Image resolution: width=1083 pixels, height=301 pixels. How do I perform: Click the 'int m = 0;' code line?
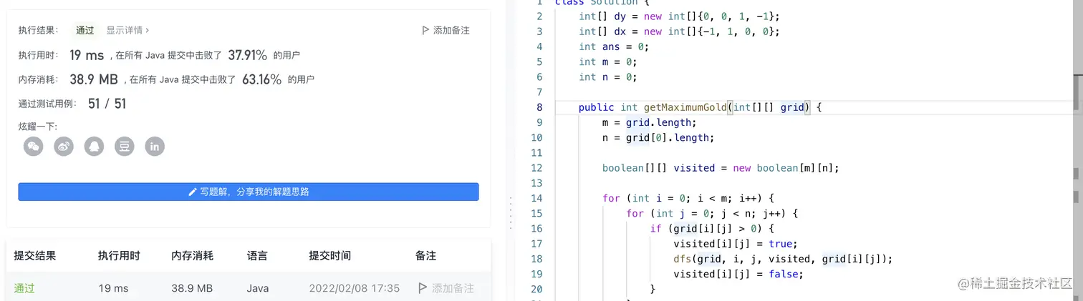[607, 61]
